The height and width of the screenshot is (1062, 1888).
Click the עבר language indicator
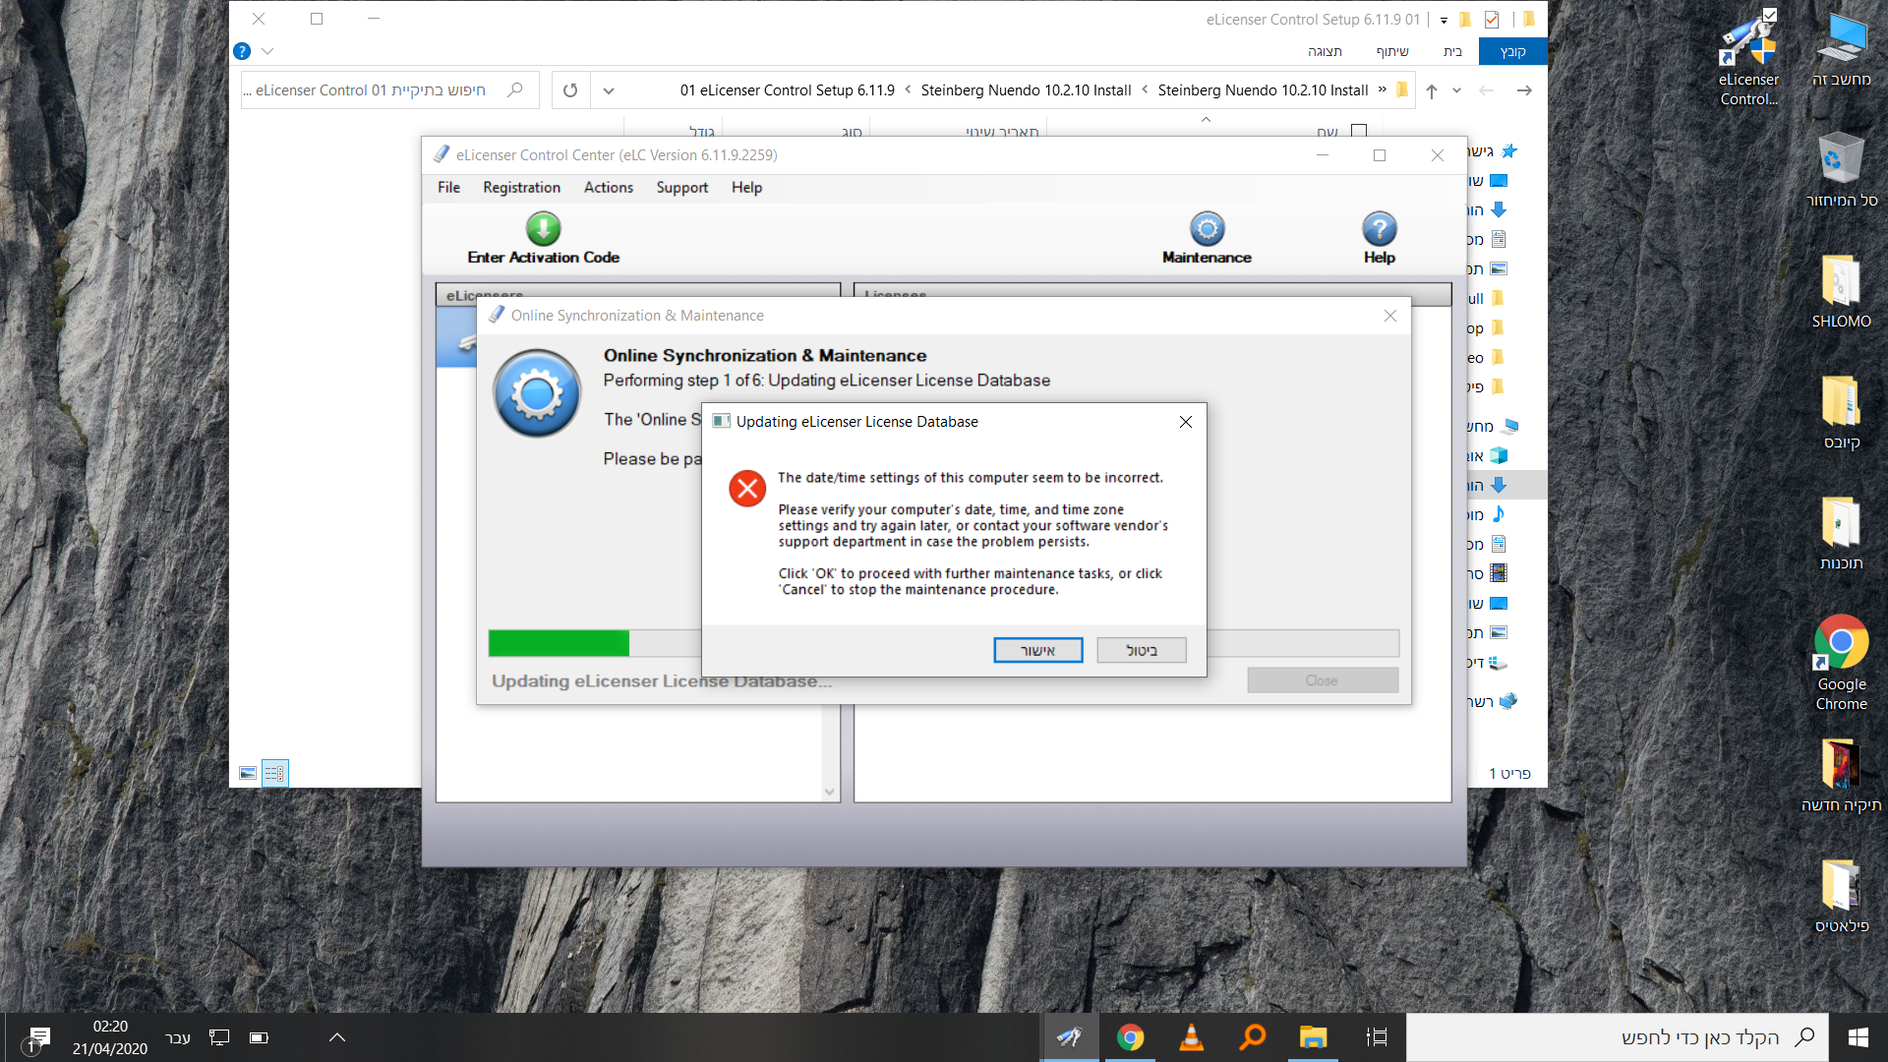(178, 1037)
